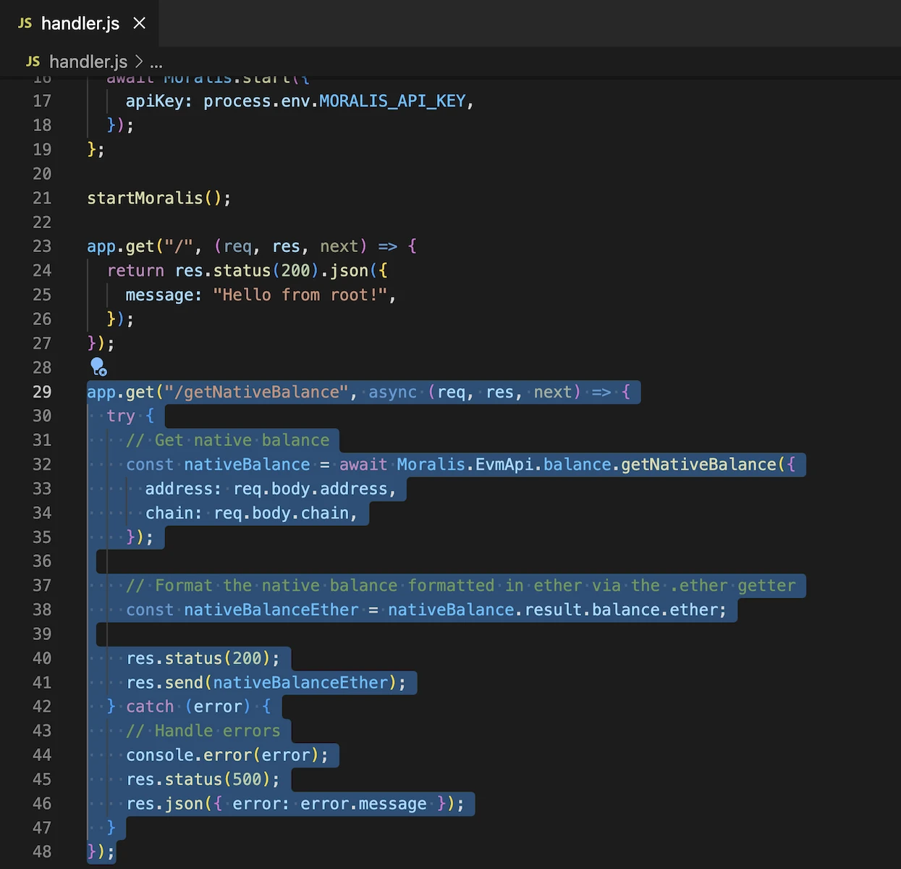Viewport: 901px width, 869px height.
Task: Click the breadcrumb chevron separator
Action: tap(139, 62)
